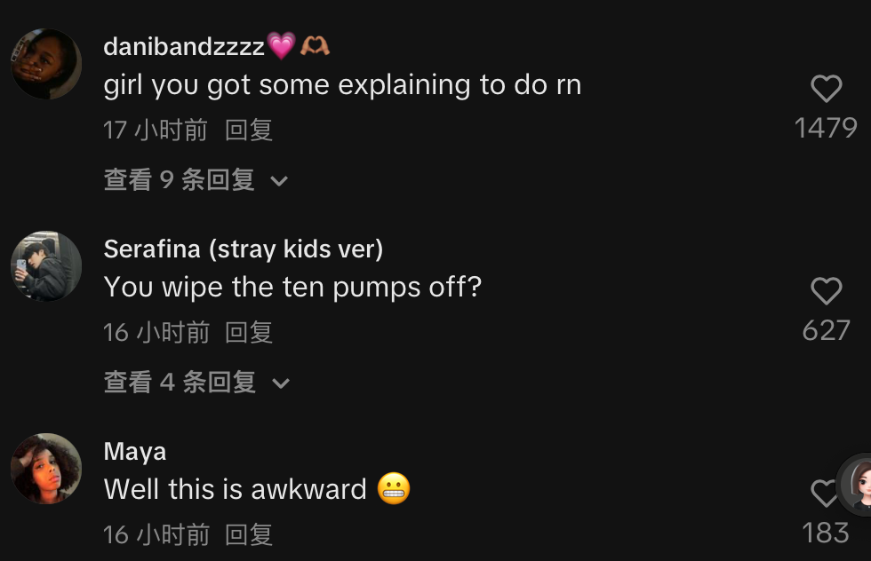871x561 pixels.
Task: Open Maya's profile avatar
Action: [x=46, y=469]
